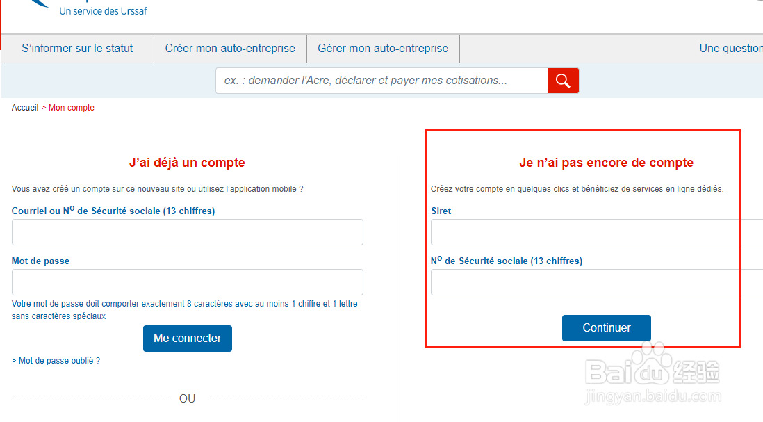Viewport: 763px width, 422px height.
Task: Click the Courriel ou N° Sécurité sociale field
Action: click(188, 232)
